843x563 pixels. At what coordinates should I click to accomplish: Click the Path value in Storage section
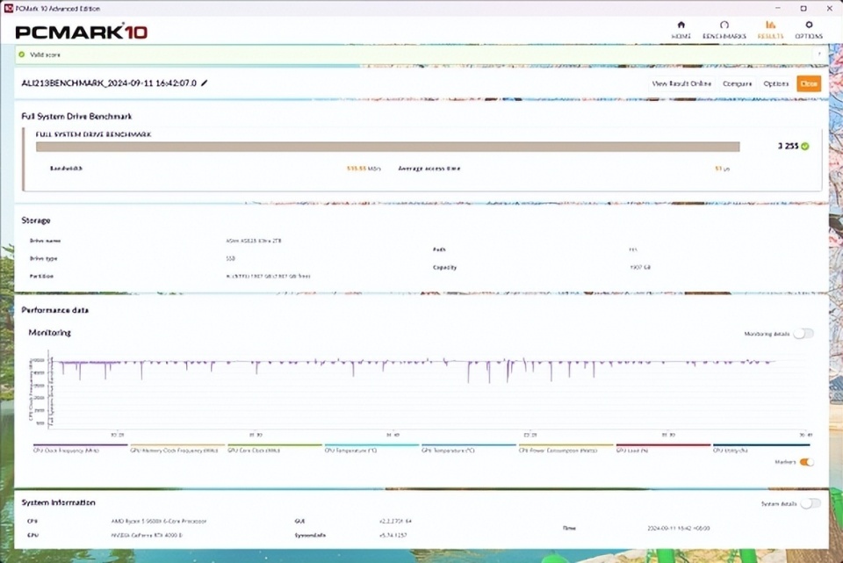coord(633,249)
